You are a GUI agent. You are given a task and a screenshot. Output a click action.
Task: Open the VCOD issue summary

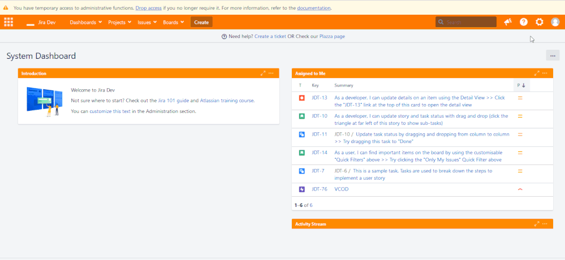click(341, 189)
